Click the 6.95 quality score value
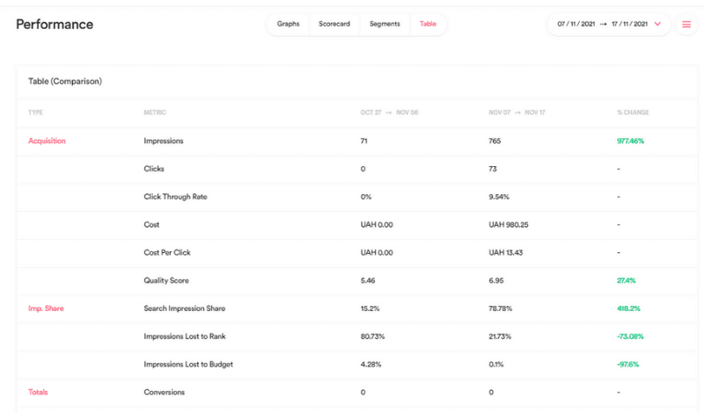 [x=495, y=280]
